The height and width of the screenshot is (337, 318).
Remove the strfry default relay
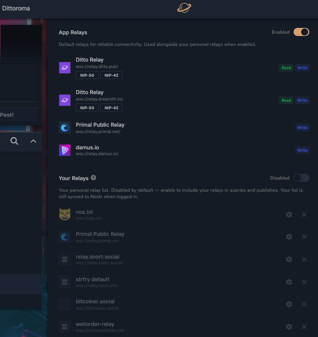click(x=304, y=282)
